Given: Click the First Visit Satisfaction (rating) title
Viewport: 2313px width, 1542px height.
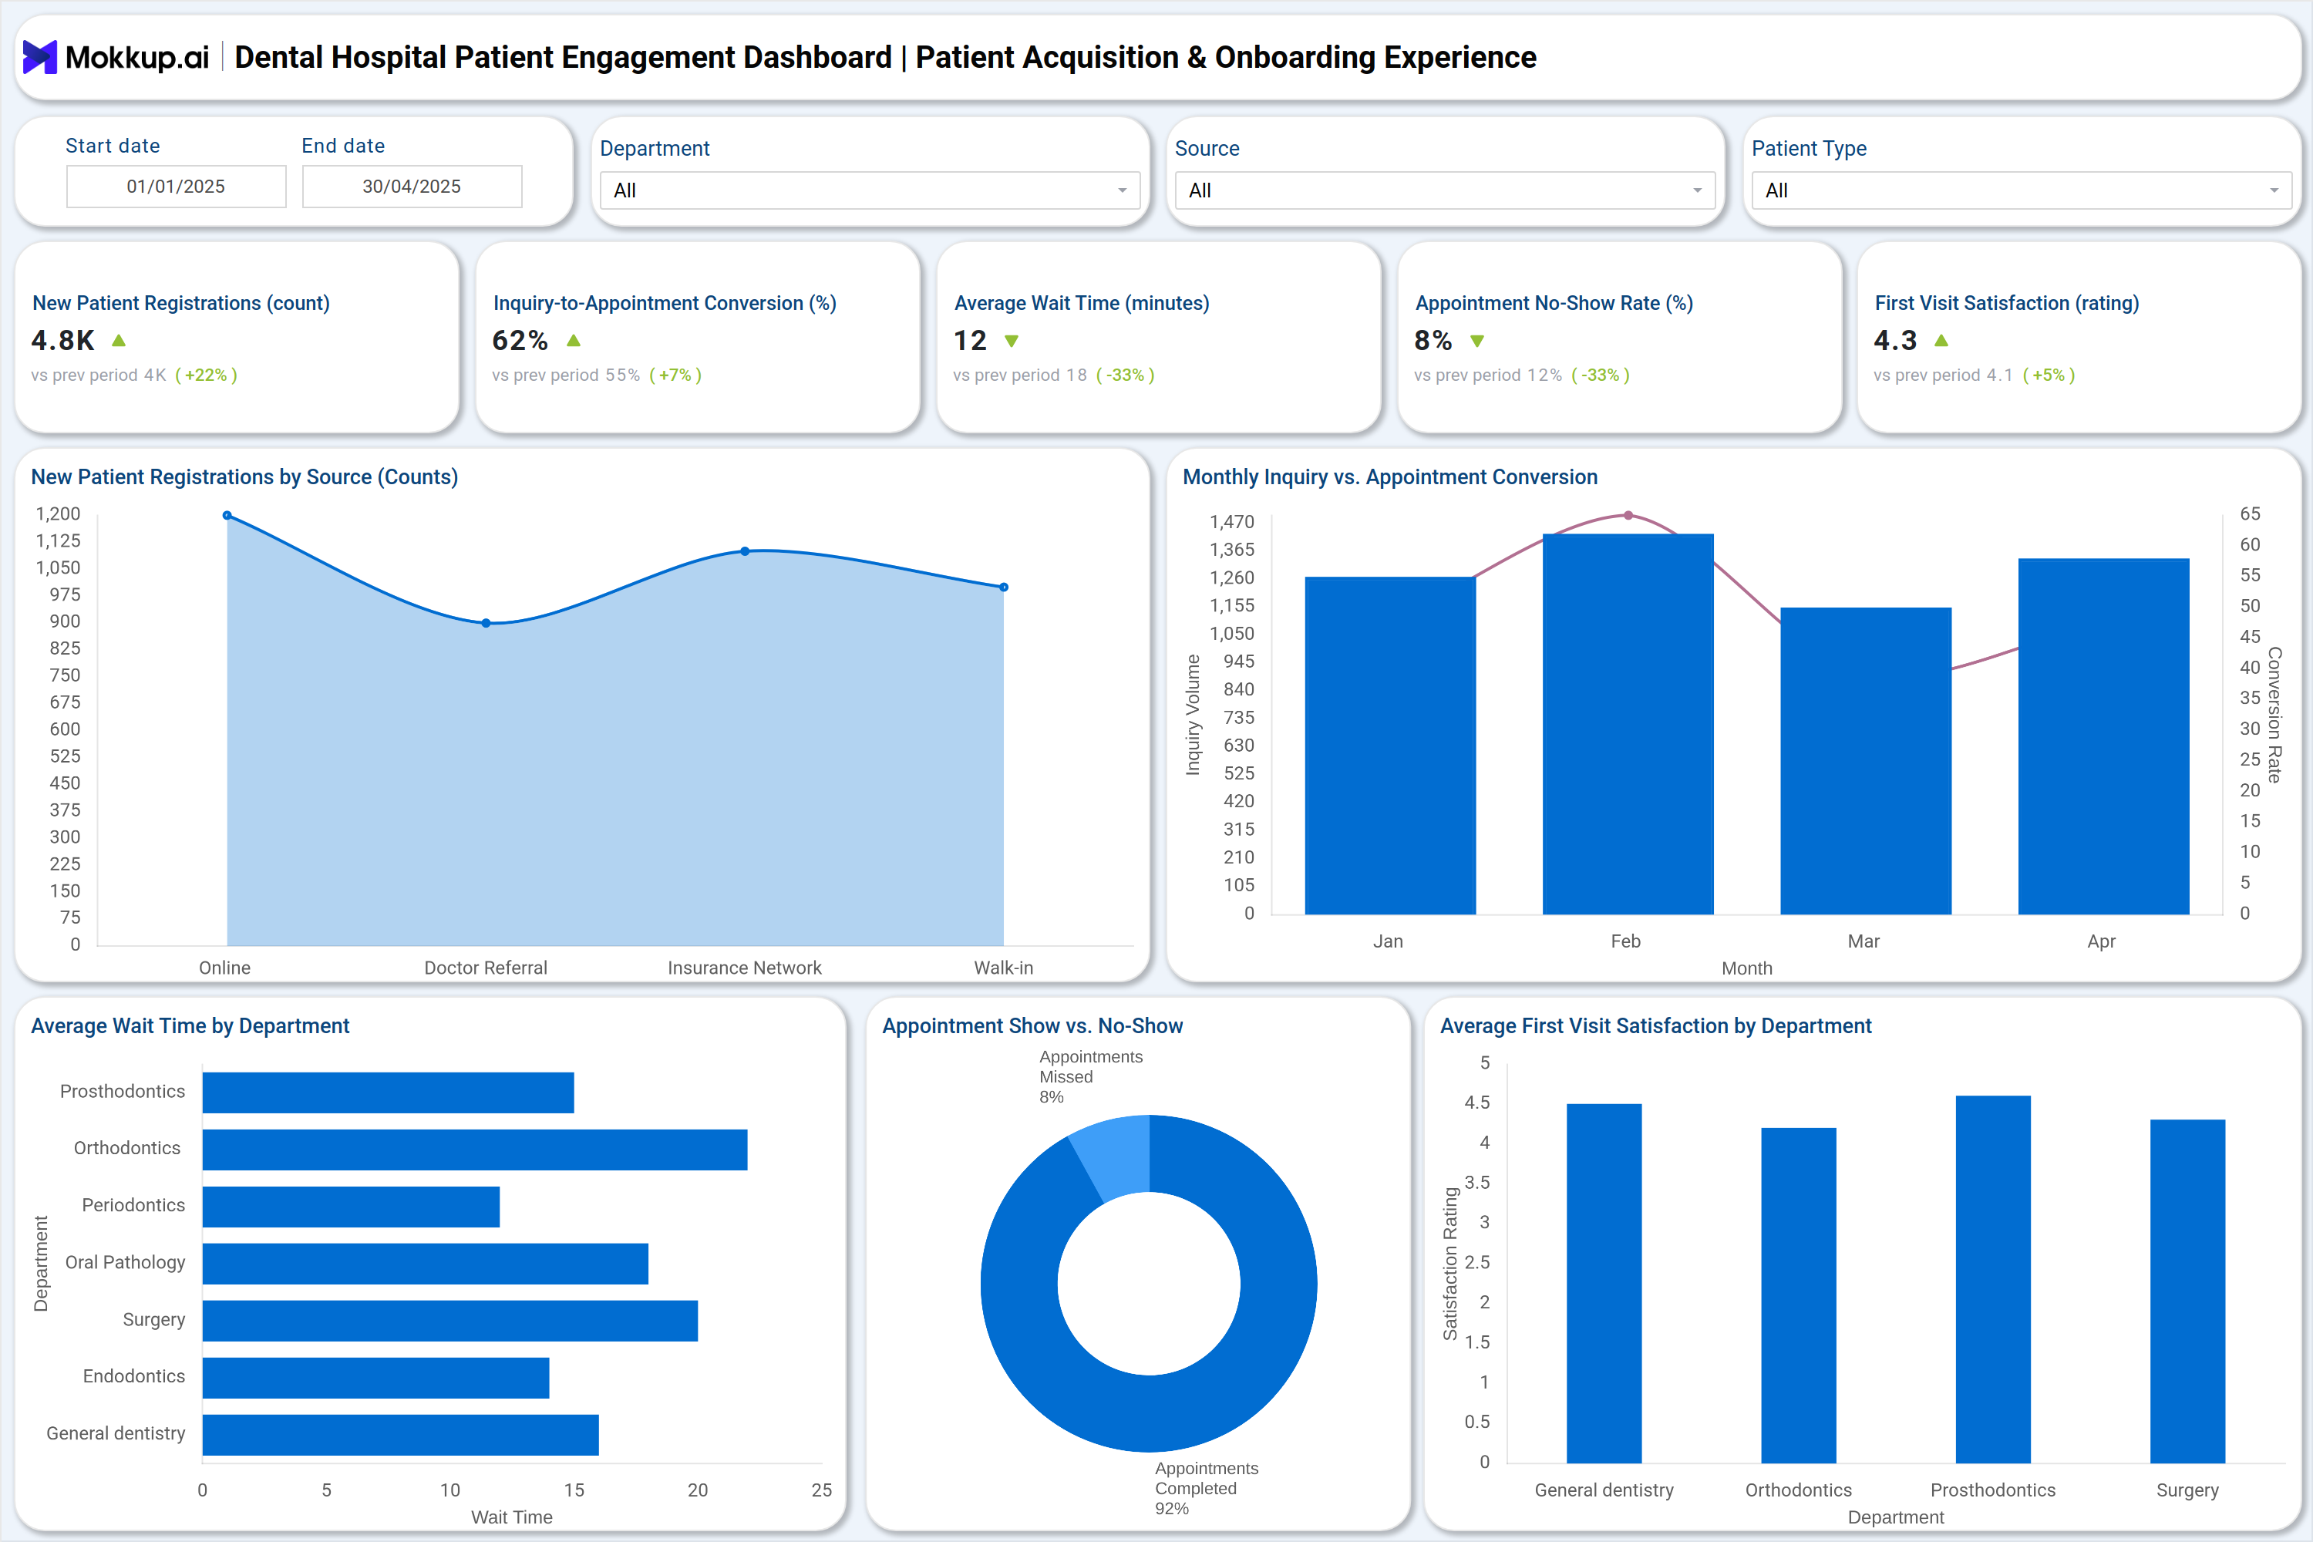Looking at the screenshot, I should [x=2007, y=303].
